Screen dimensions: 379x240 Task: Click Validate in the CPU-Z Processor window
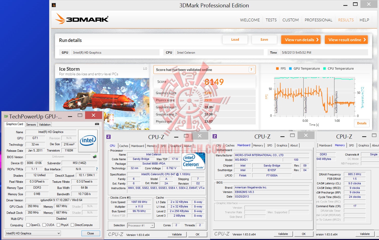click(177, 234)
